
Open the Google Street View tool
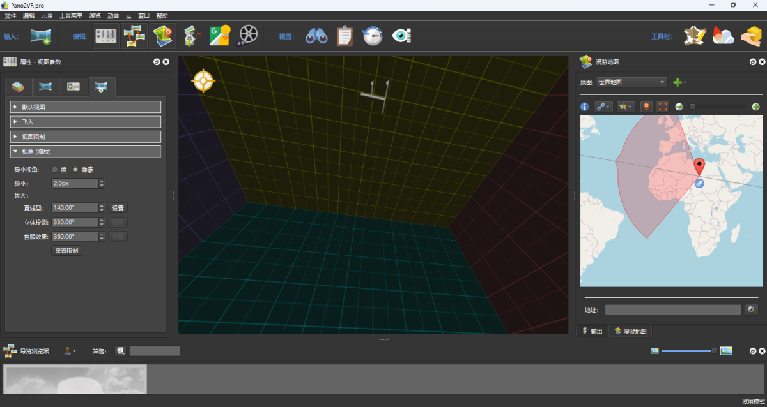pyautogui.click(x=219, y=36)
